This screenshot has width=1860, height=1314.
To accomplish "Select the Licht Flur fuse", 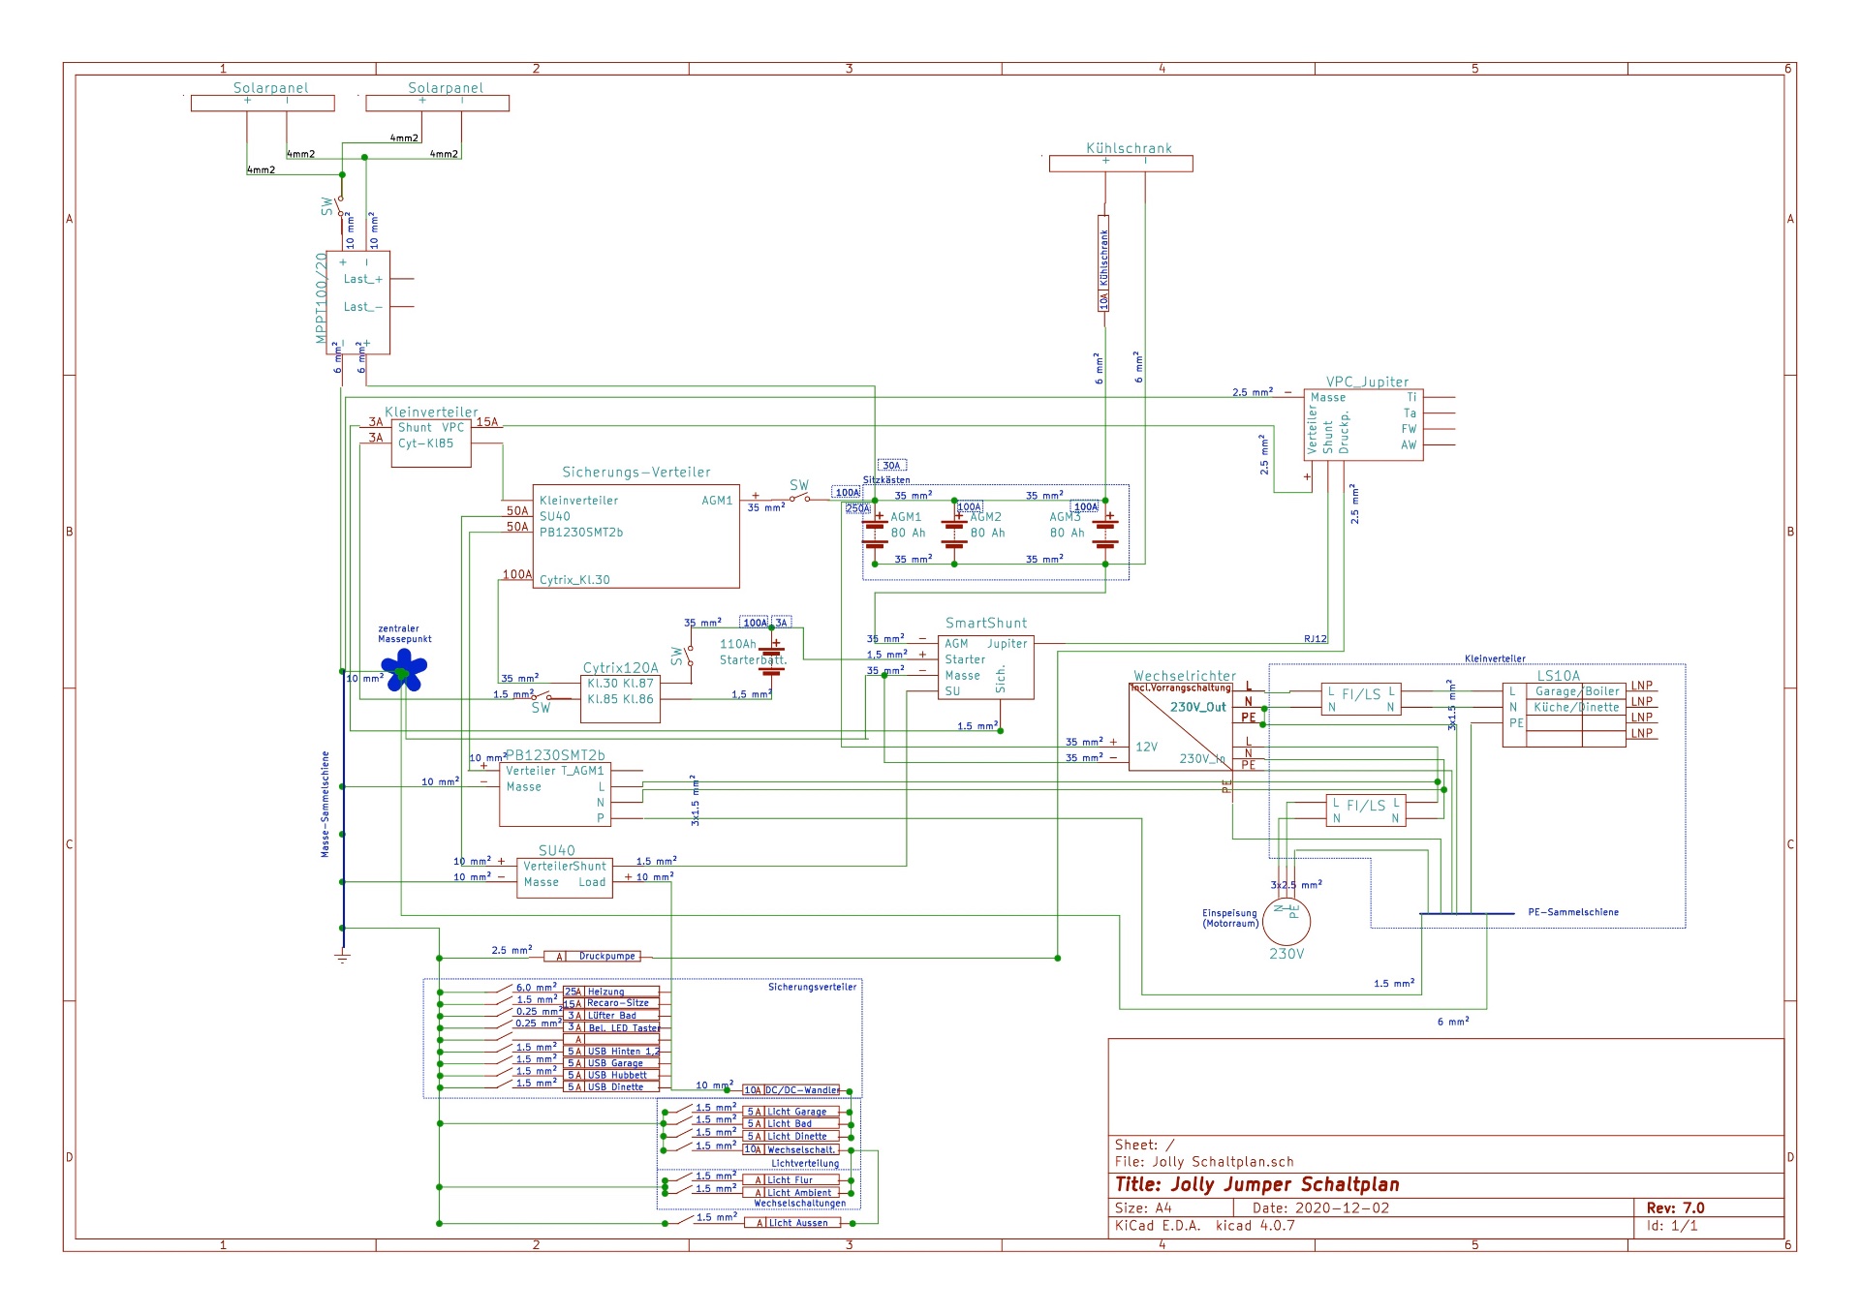I will [x=791, y=1180].
